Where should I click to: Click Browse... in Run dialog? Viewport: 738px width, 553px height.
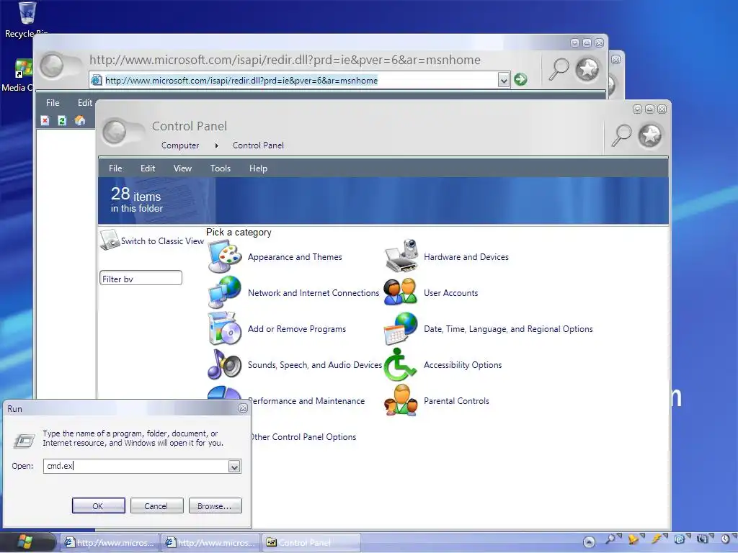[x=215, y=506]
